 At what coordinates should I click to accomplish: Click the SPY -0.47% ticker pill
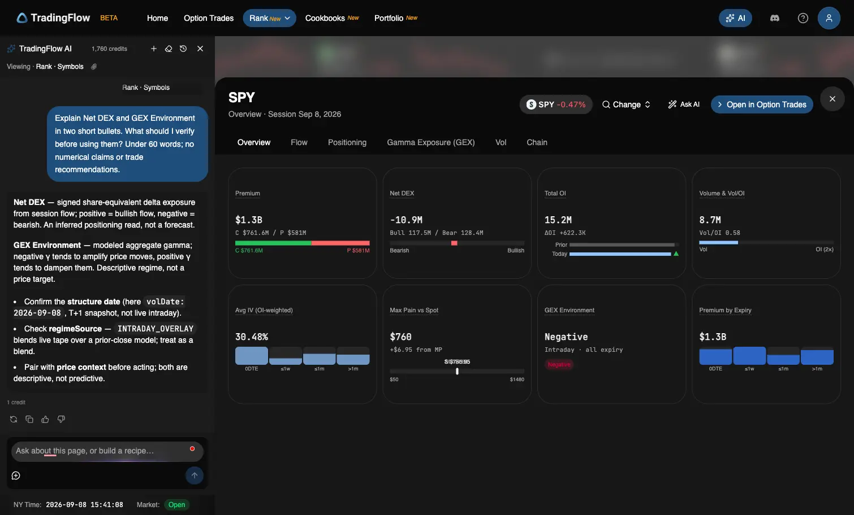tap(556, 104)
